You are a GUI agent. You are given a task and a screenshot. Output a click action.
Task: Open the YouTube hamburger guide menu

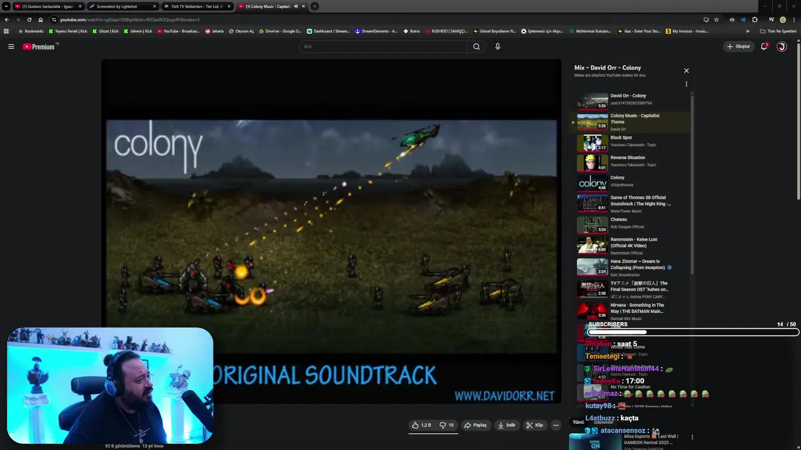pos(11,46)
